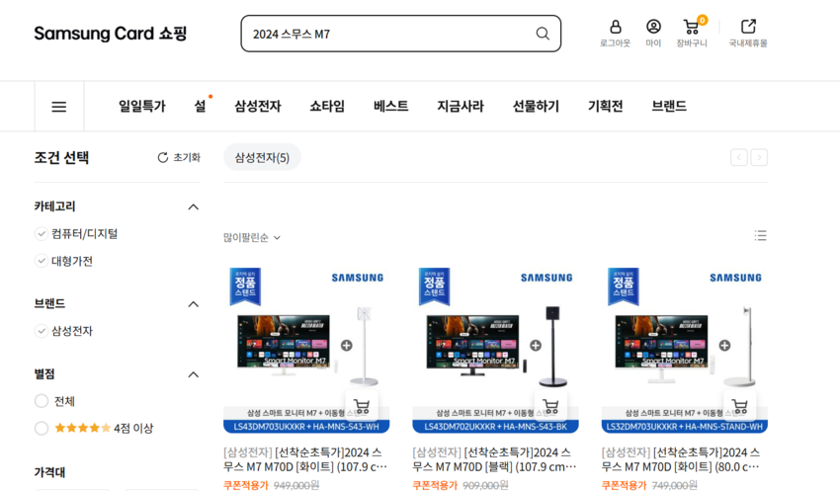
Task: Open LS43DM702UKXKR product thumbnail
Action: (495, 349)
